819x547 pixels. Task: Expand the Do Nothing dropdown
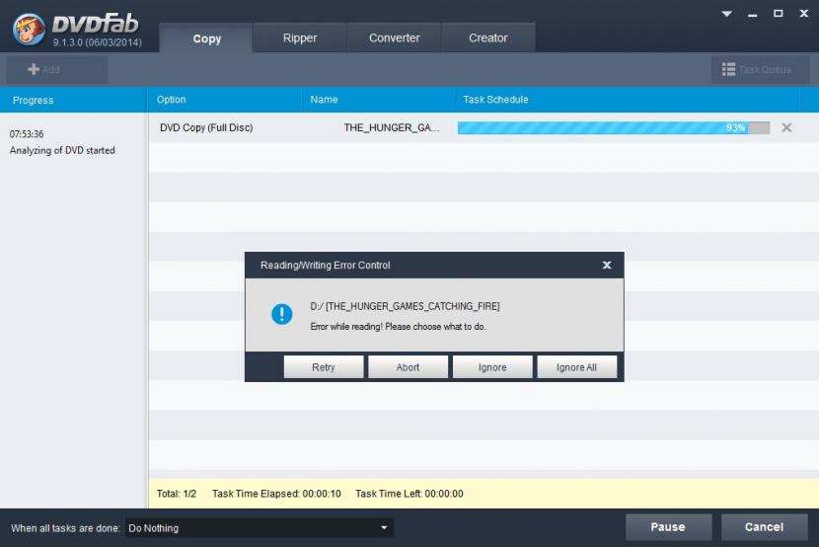click(x=260, y=528)
